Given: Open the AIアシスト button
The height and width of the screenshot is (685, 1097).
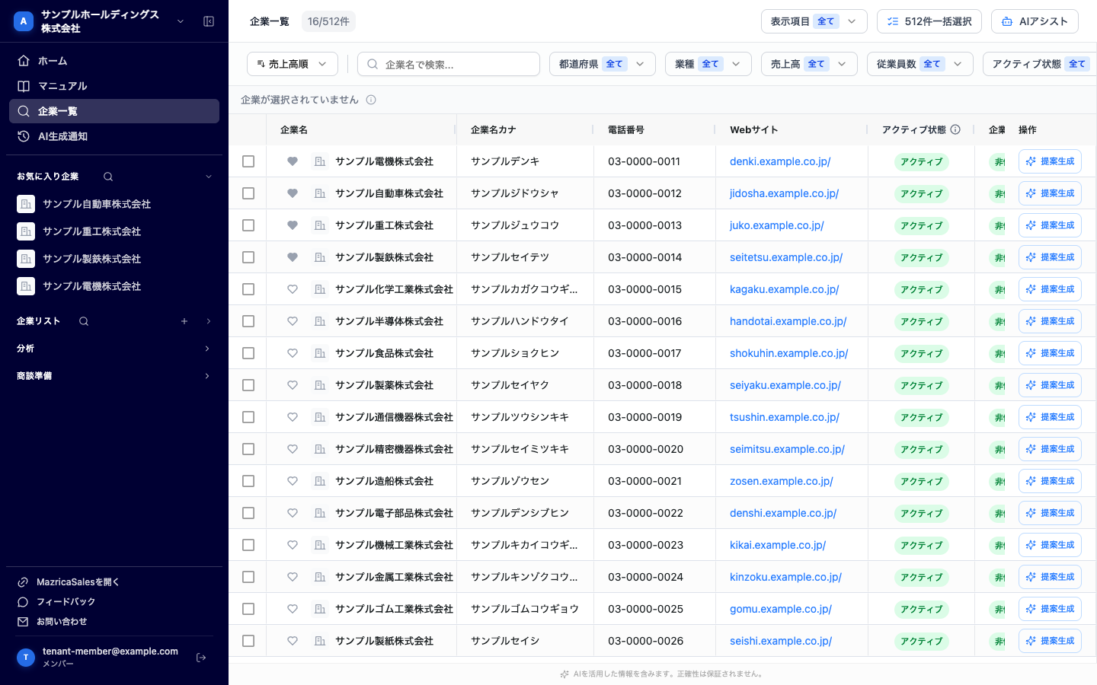Looking at the screenshot, I should (x=1035, y=21).
